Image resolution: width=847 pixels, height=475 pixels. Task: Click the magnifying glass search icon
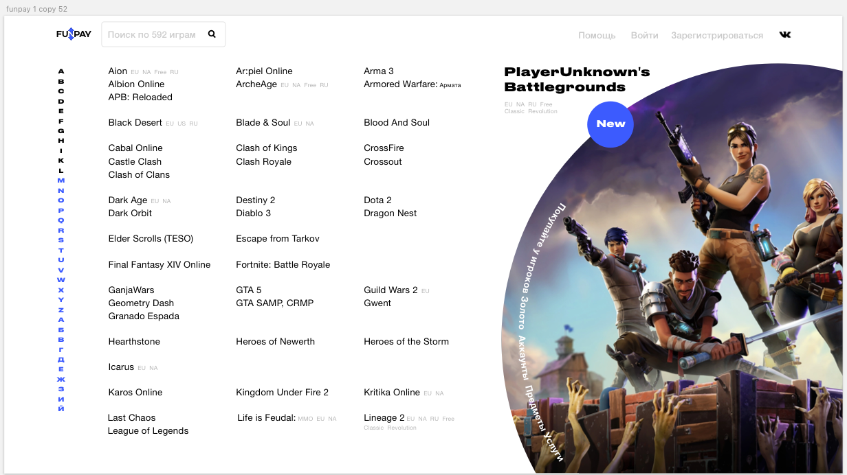coord(212,34)
